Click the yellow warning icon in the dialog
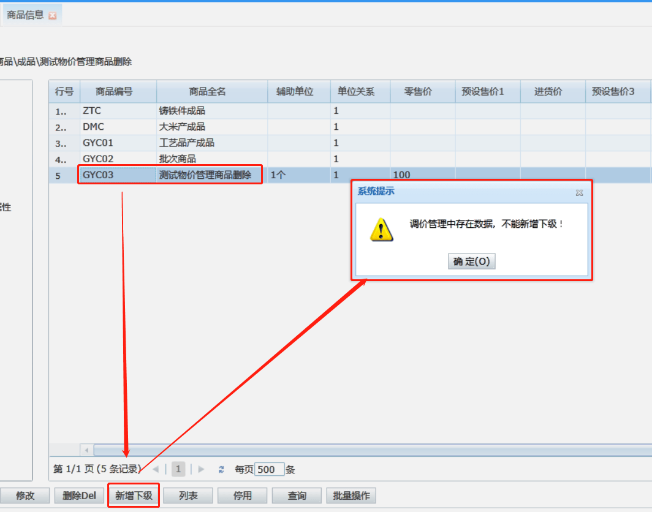Image resolution: width=652 pixels, height=512 pixels. pos(381,230)
